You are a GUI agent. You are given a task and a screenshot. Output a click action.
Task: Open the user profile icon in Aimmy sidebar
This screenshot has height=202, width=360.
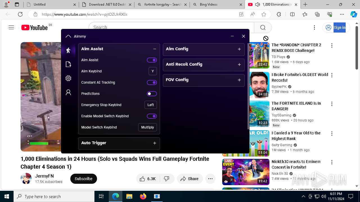pos(68,92)
